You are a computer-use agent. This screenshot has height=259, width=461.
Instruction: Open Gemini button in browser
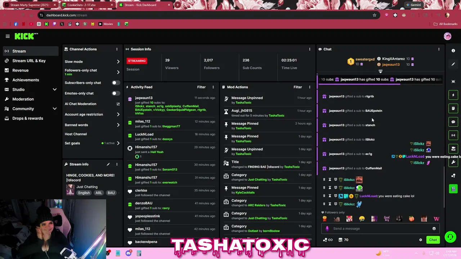click(x=413, y=5)
